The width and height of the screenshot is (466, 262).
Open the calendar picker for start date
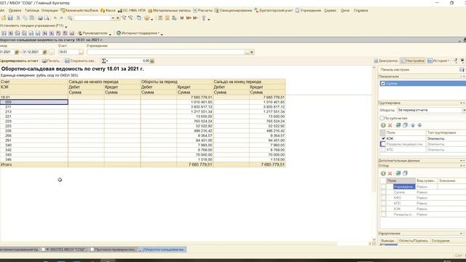[17, 52]
